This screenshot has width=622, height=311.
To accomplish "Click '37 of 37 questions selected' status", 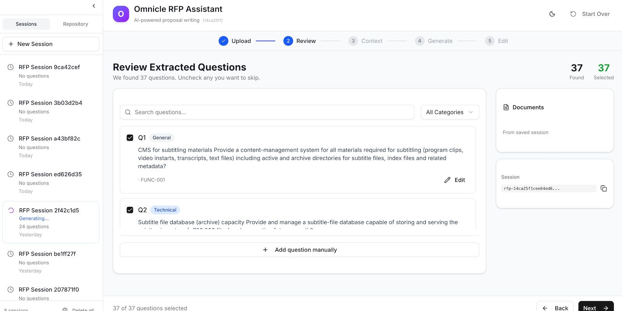I will [x=150, y=308].
